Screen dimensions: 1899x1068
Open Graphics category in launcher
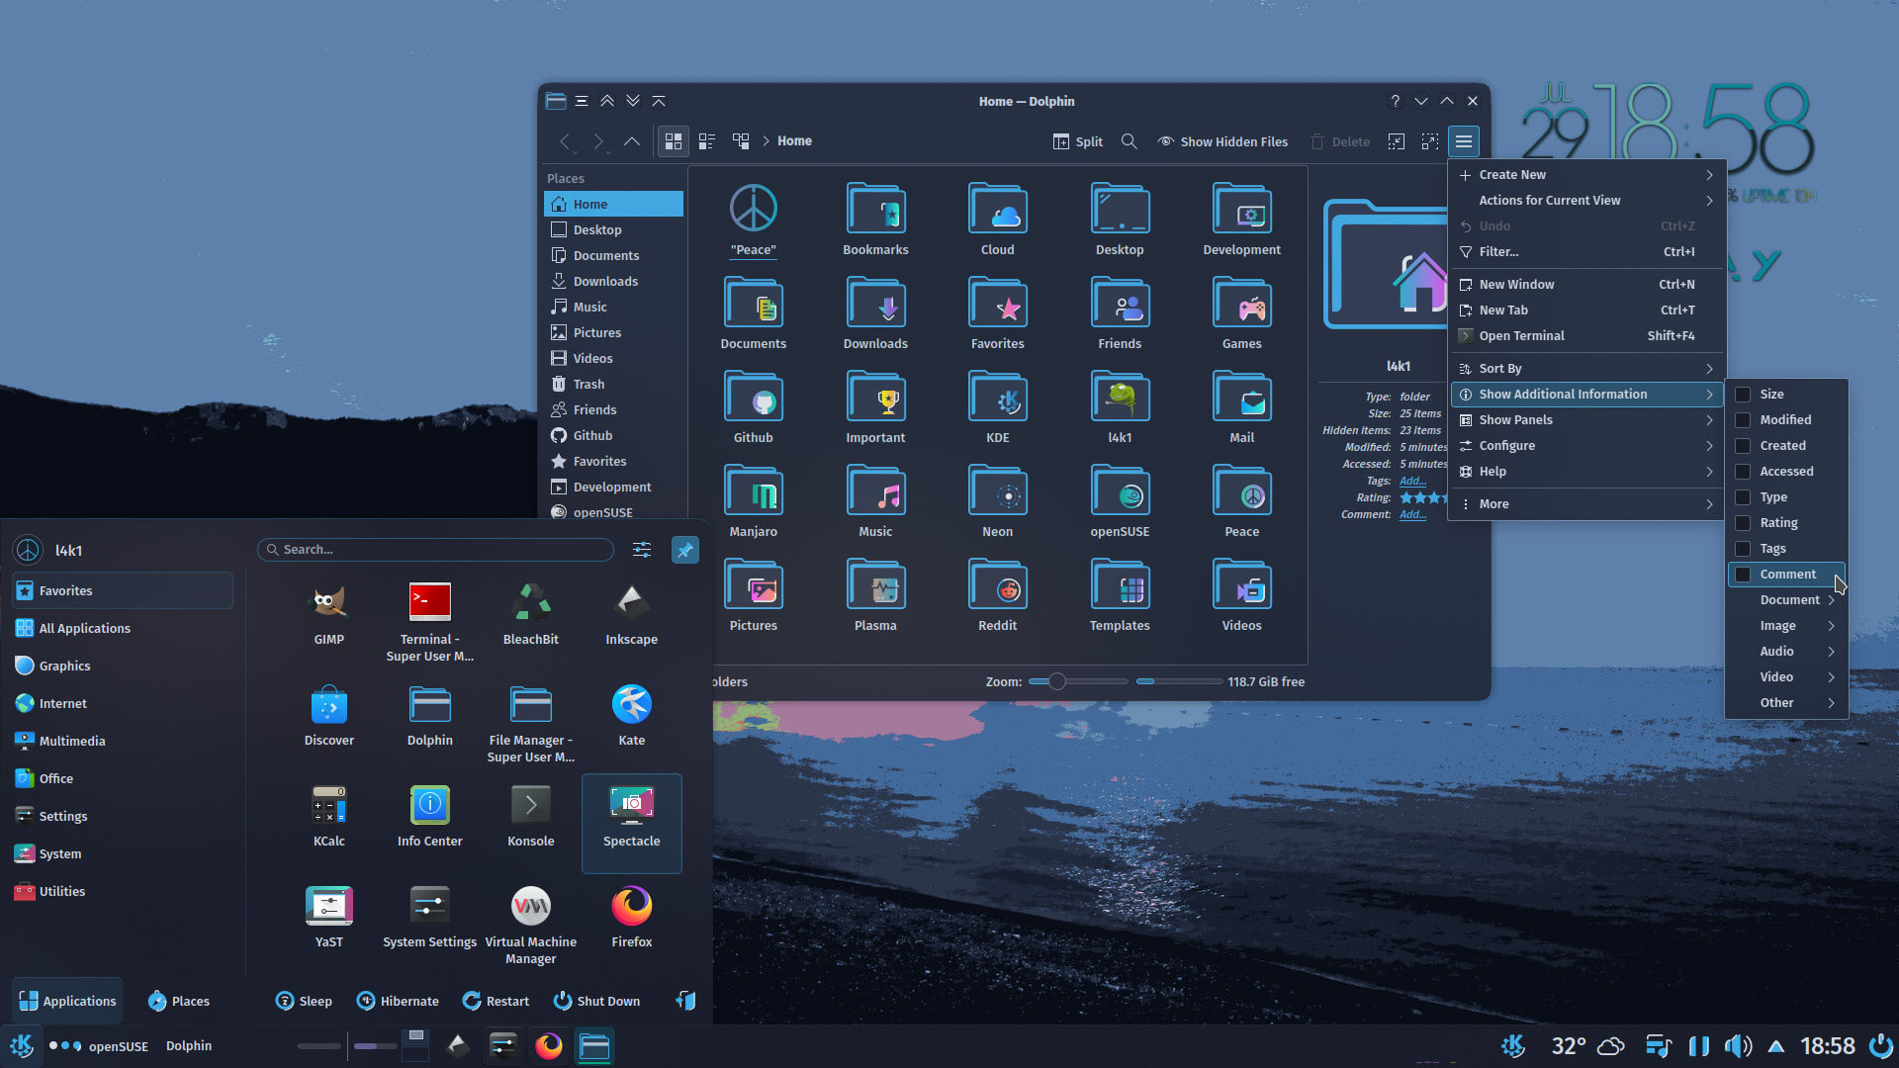[x=123, y=666]
